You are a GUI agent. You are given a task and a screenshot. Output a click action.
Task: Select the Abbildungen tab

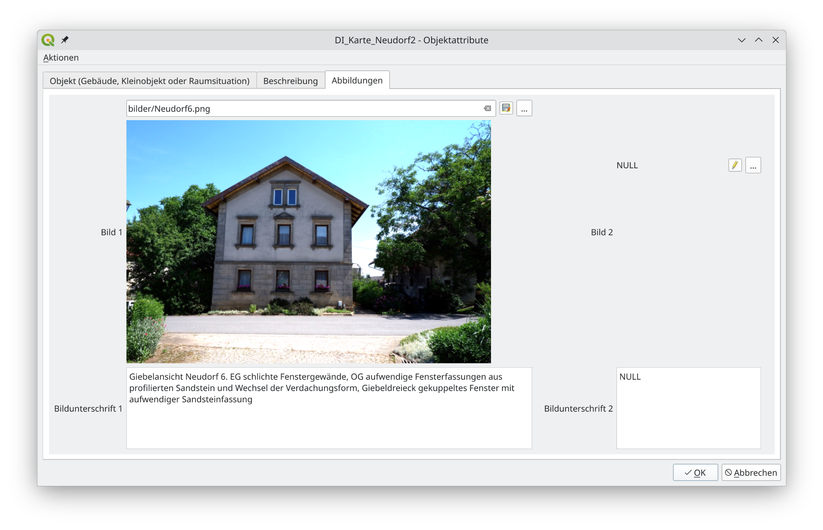tap(357, 80)
